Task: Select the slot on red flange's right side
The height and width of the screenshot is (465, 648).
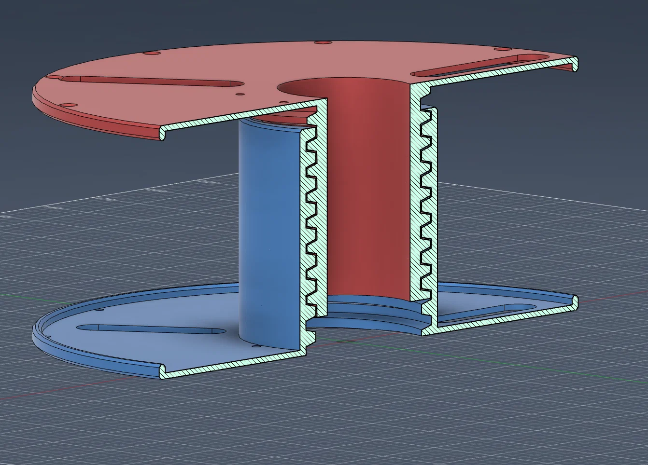Action: 480,65
